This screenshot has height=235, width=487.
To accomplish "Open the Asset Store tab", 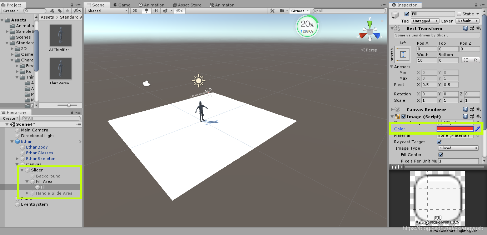I will 187,5.
